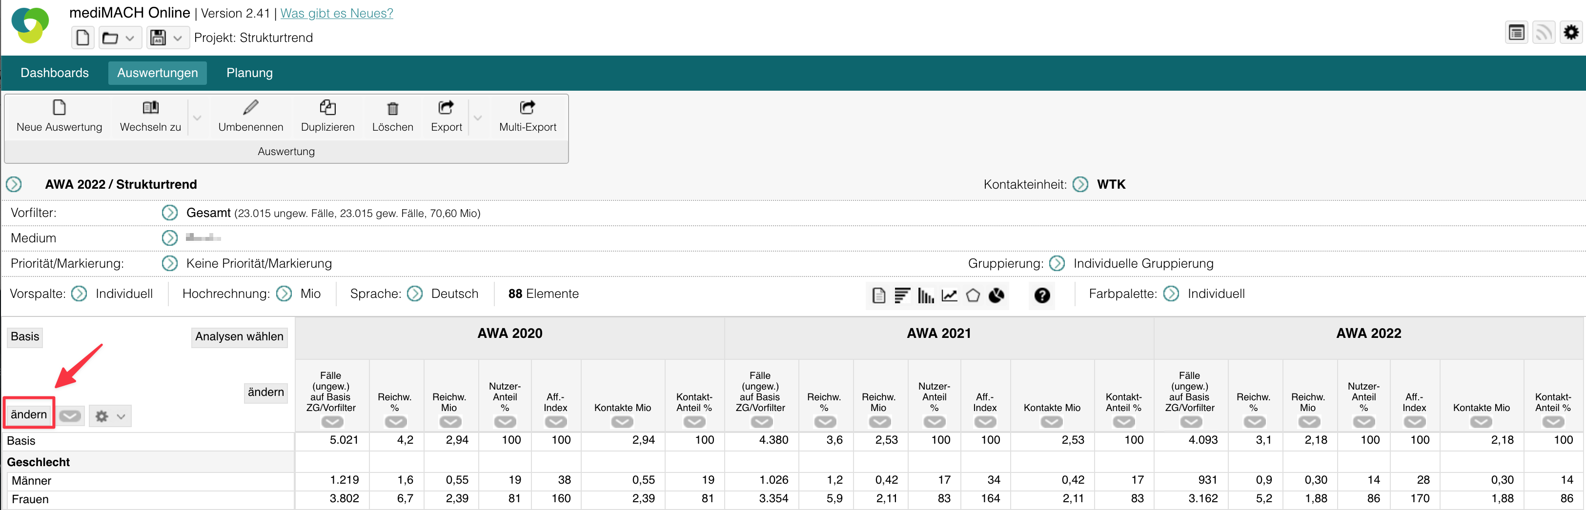Open AWA 2022 Kontakt-Anteil % column menu

pyautogui.click(x=1553, y=422)
